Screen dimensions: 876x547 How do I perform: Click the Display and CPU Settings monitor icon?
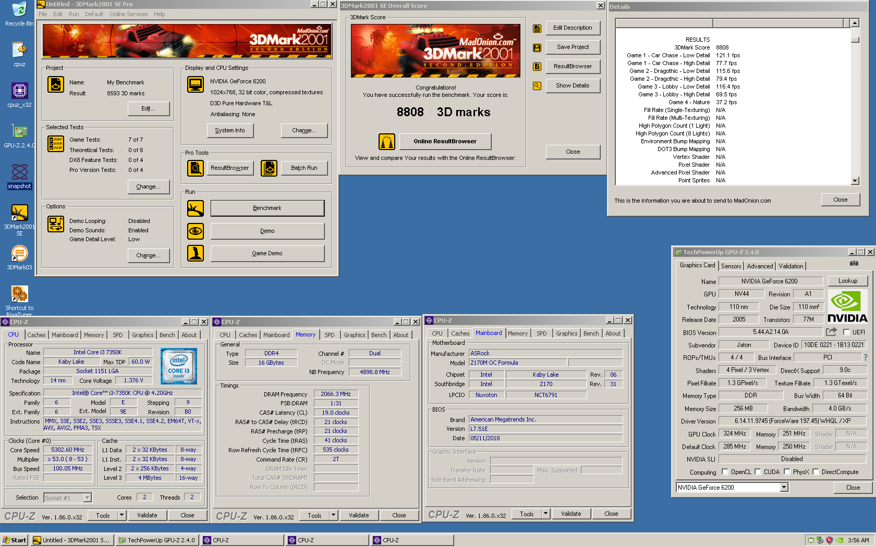click(196, 84)
